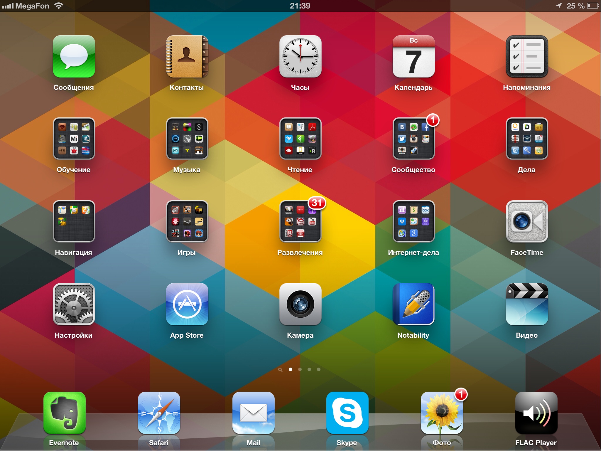This screenshot has width=601, height=451.
Task: Open the Сообщество folder
Action: (413, 139)
